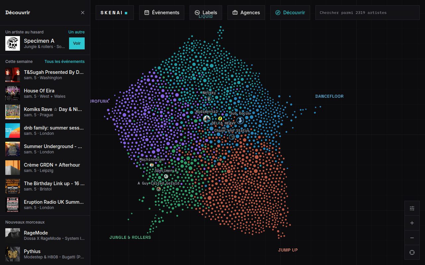Open the Labels tab

click(x=206, y=13)
